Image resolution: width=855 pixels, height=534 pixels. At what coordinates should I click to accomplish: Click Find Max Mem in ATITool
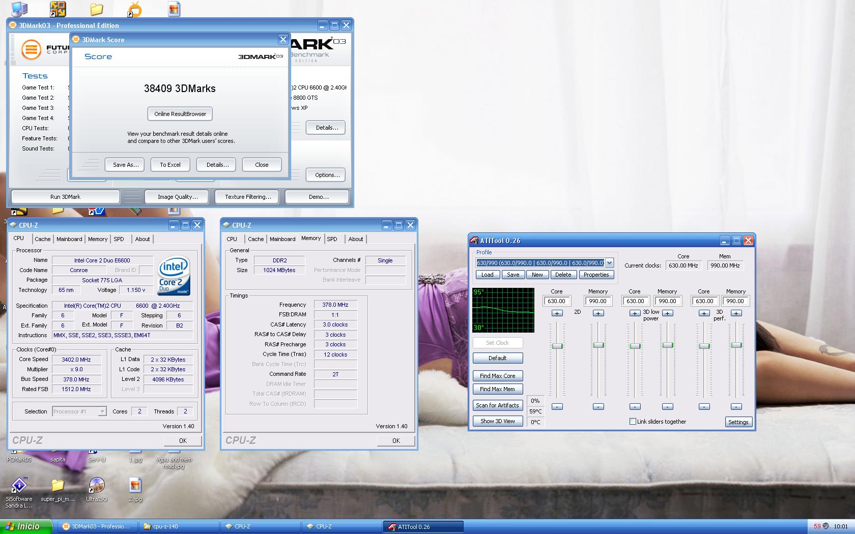(498, 389)
